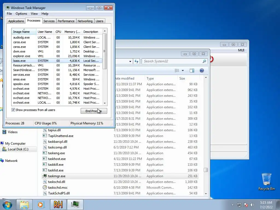This screenshot has width=280, height=210.
Task: Select explorer.exe in the process list
Action: [57, 56]
